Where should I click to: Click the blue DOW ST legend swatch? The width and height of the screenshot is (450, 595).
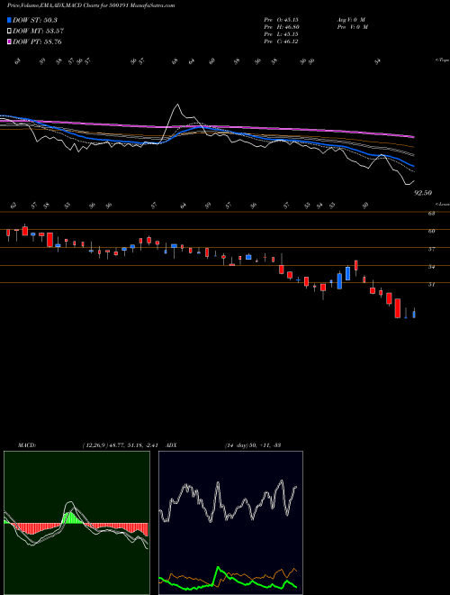[x=9, y=20]
